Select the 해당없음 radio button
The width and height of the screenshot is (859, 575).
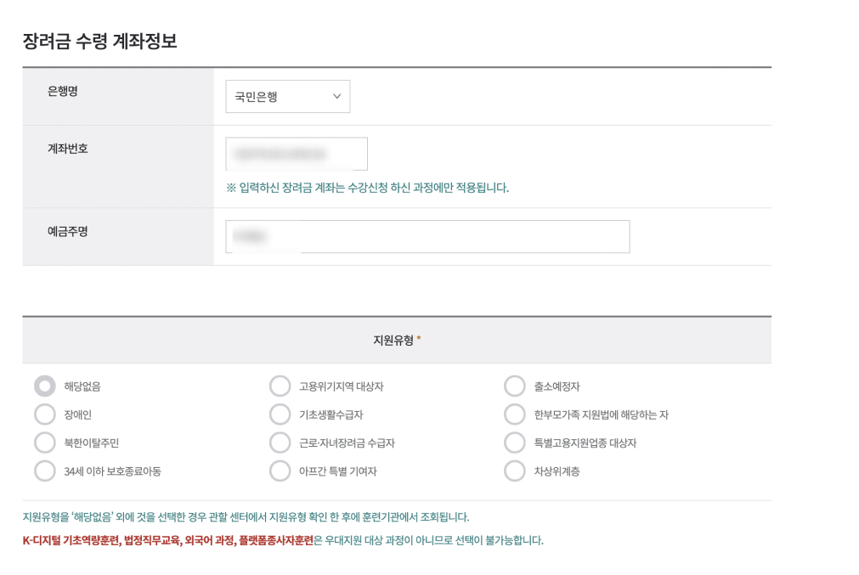(x=43, y=386)
